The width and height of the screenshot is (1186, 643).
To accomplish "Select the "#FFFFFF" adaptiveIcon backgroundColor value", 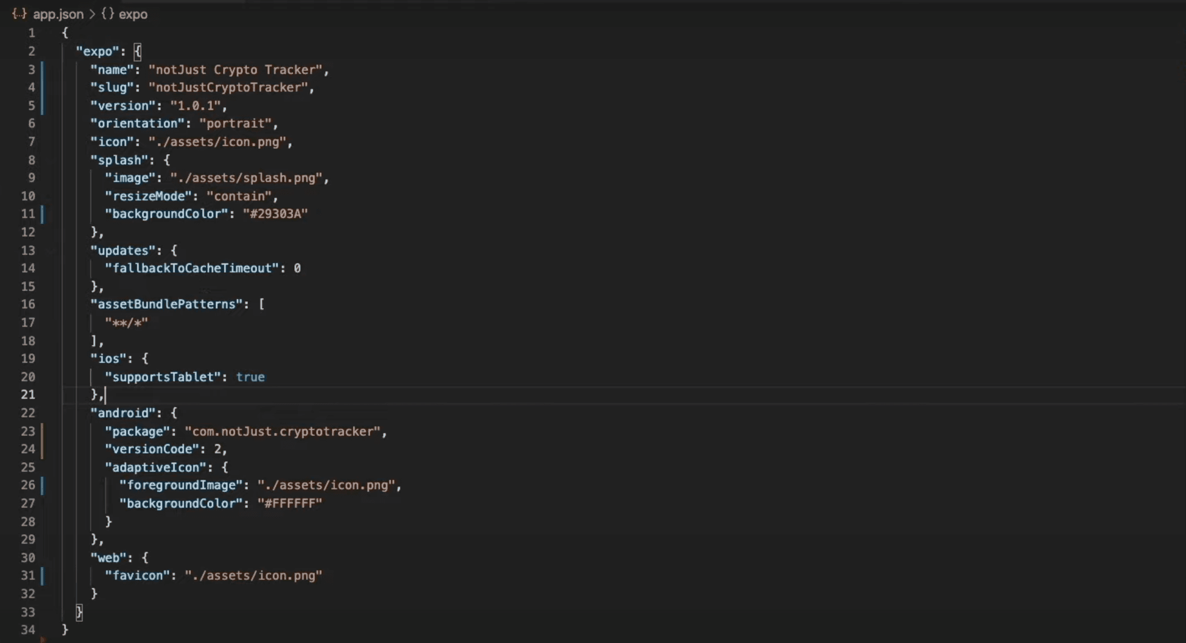I will 289,503.
